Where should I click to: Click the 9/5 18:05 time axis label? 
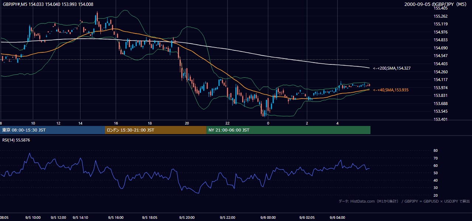point(150,218)
